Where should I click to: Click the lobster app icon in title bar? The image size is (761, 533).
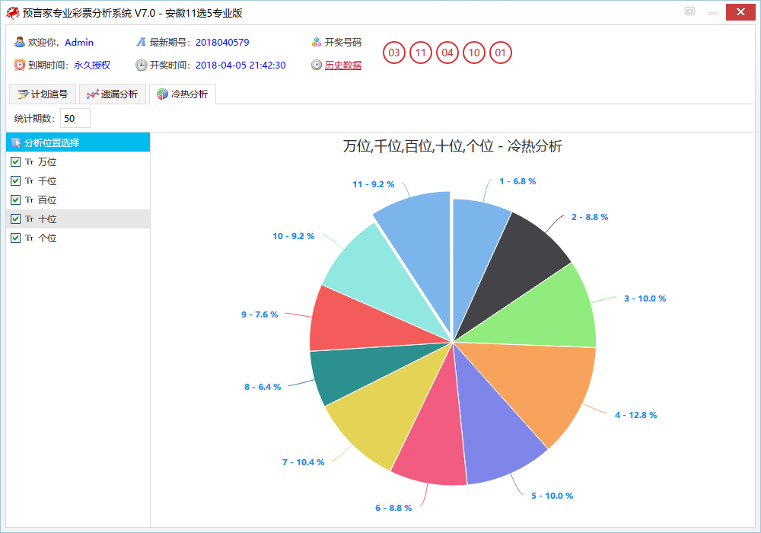pos(13,12)
